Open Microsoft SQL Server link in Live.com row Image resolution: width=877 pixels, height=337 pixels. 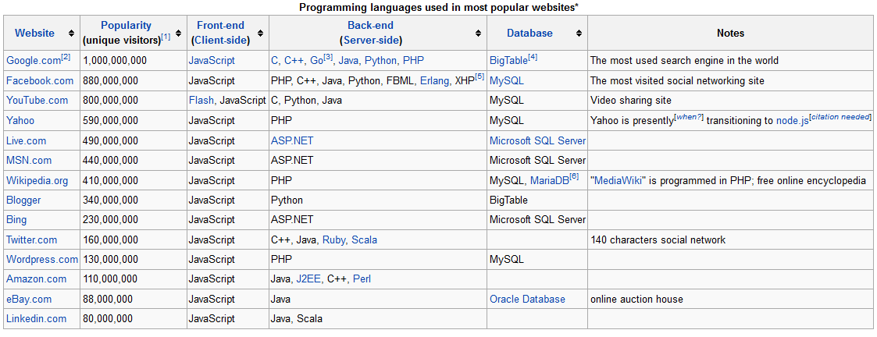point(538,140)
